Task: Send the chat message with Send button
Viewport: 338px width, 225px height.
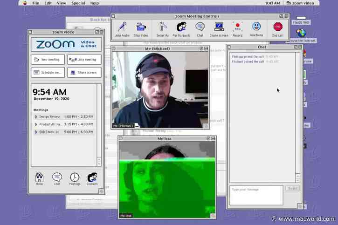Action: [293, 188]
